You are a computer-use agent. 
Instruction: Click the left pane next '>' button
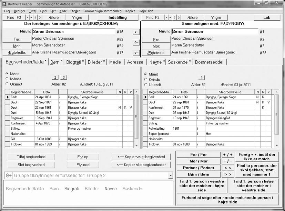pos(40,18)
